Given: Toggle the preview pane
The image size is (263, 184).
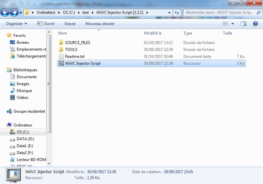Looking at the screenshot, I should [244, 24].
